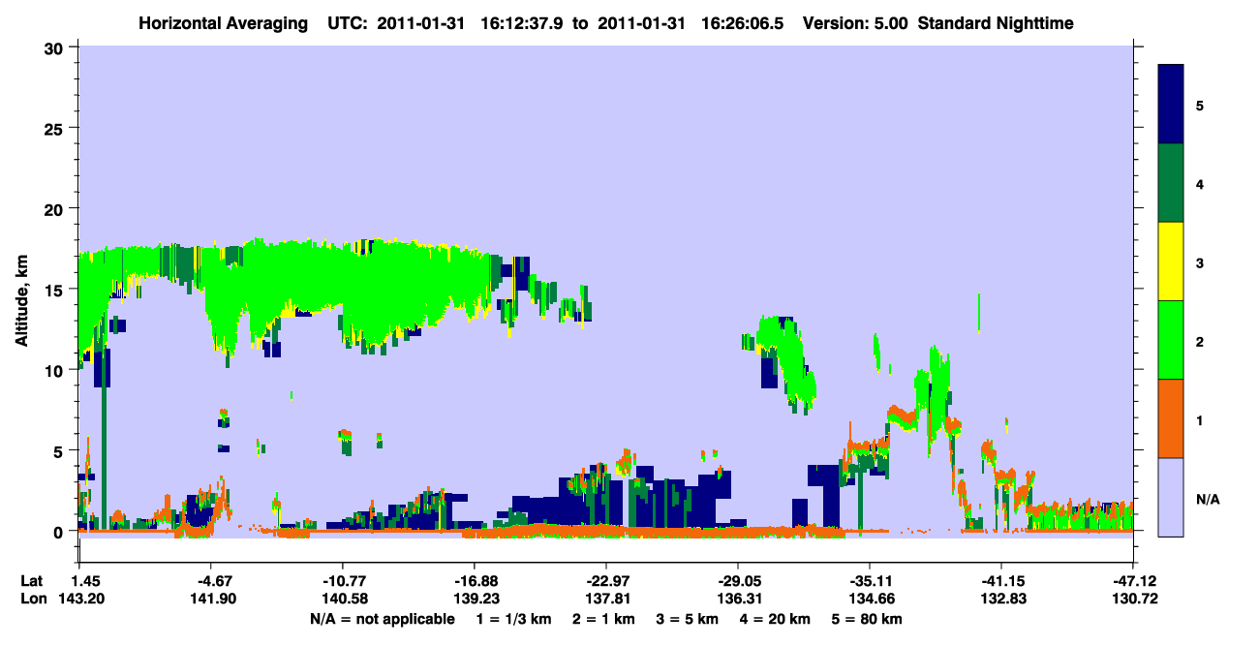Click the 'N/A = not applicable' legend text
This screenshot has height=646, width=1259.
click(383, 619)
